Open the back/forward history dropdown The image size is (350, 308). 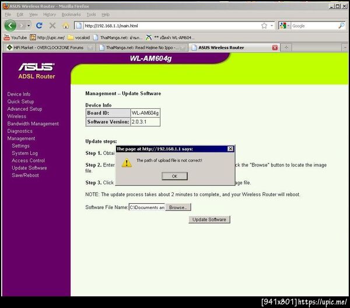[29, 26]
